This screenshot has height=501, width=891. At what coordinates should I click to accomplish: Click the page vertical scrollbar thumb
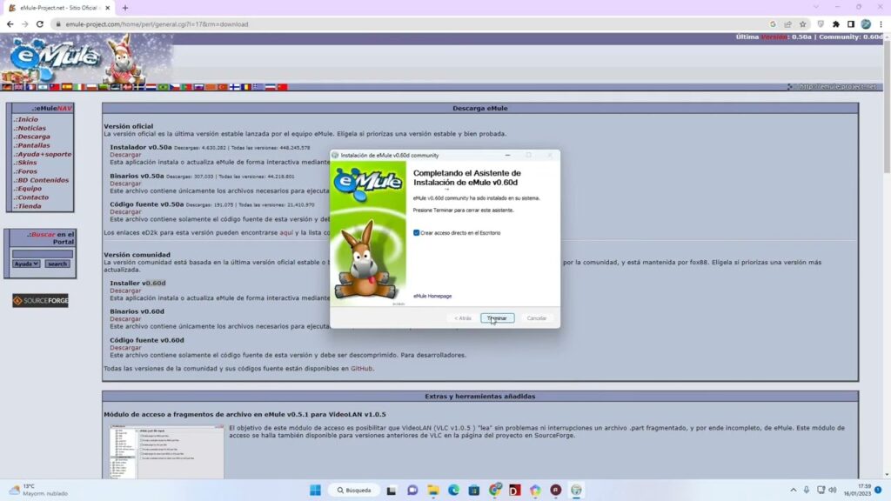[x=887, y=108]
